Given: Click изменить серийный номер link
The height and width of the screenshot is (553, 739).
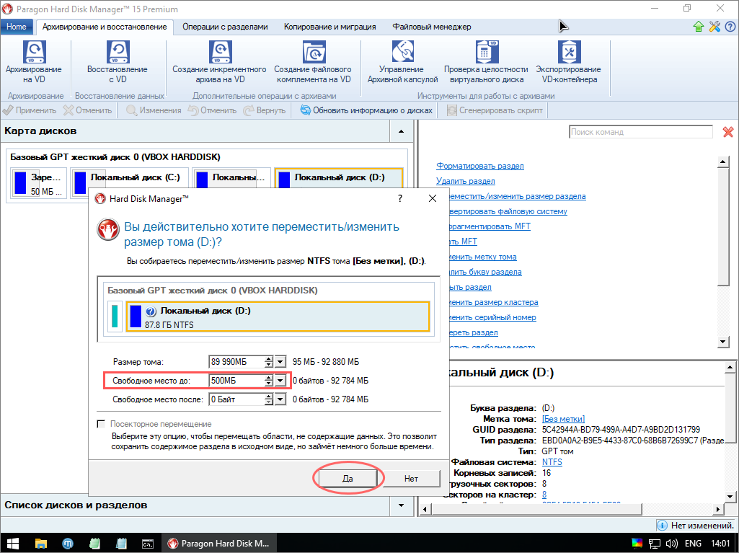Looking at the screenshot, I should 492,317.
